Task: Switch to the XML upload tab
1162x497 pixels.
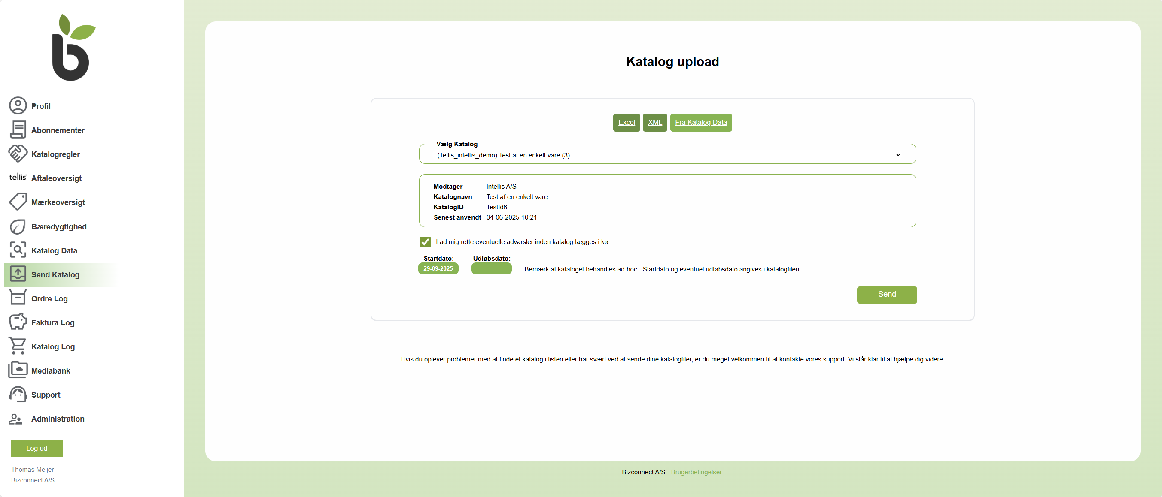Action: [654, 123]
